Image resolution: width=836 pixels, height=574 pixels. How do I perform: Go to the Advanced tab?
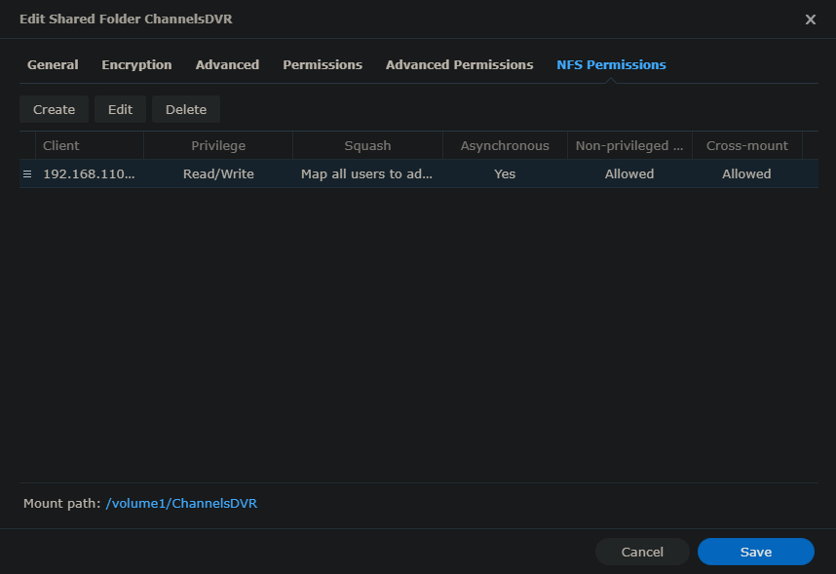click(x=227, y=64)
